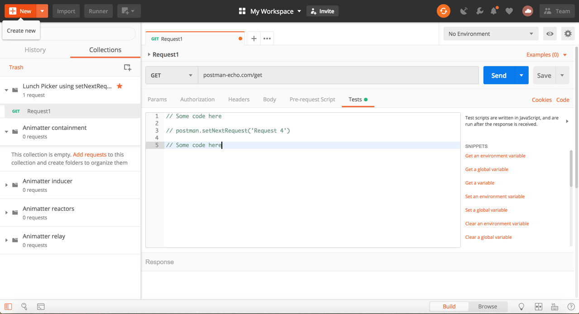579x314 pixels.
Task: Click the new window icon button
Action: click(x=129, y=11)
